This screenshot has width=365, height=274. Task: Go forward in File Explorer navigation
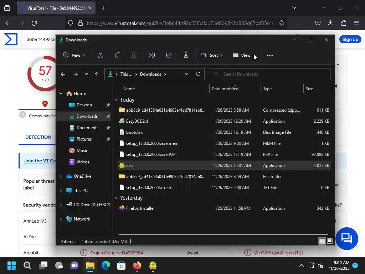[x=76, y=74]
